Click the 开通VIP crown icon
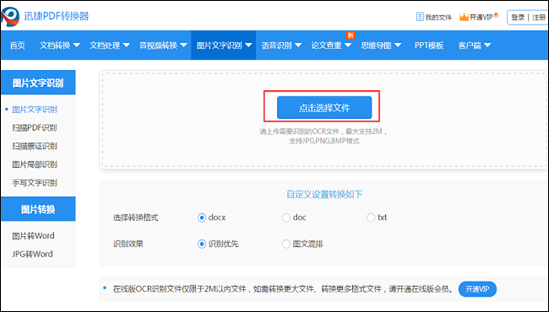Viewport: 549px width, 312px height. tap(464, 16)
